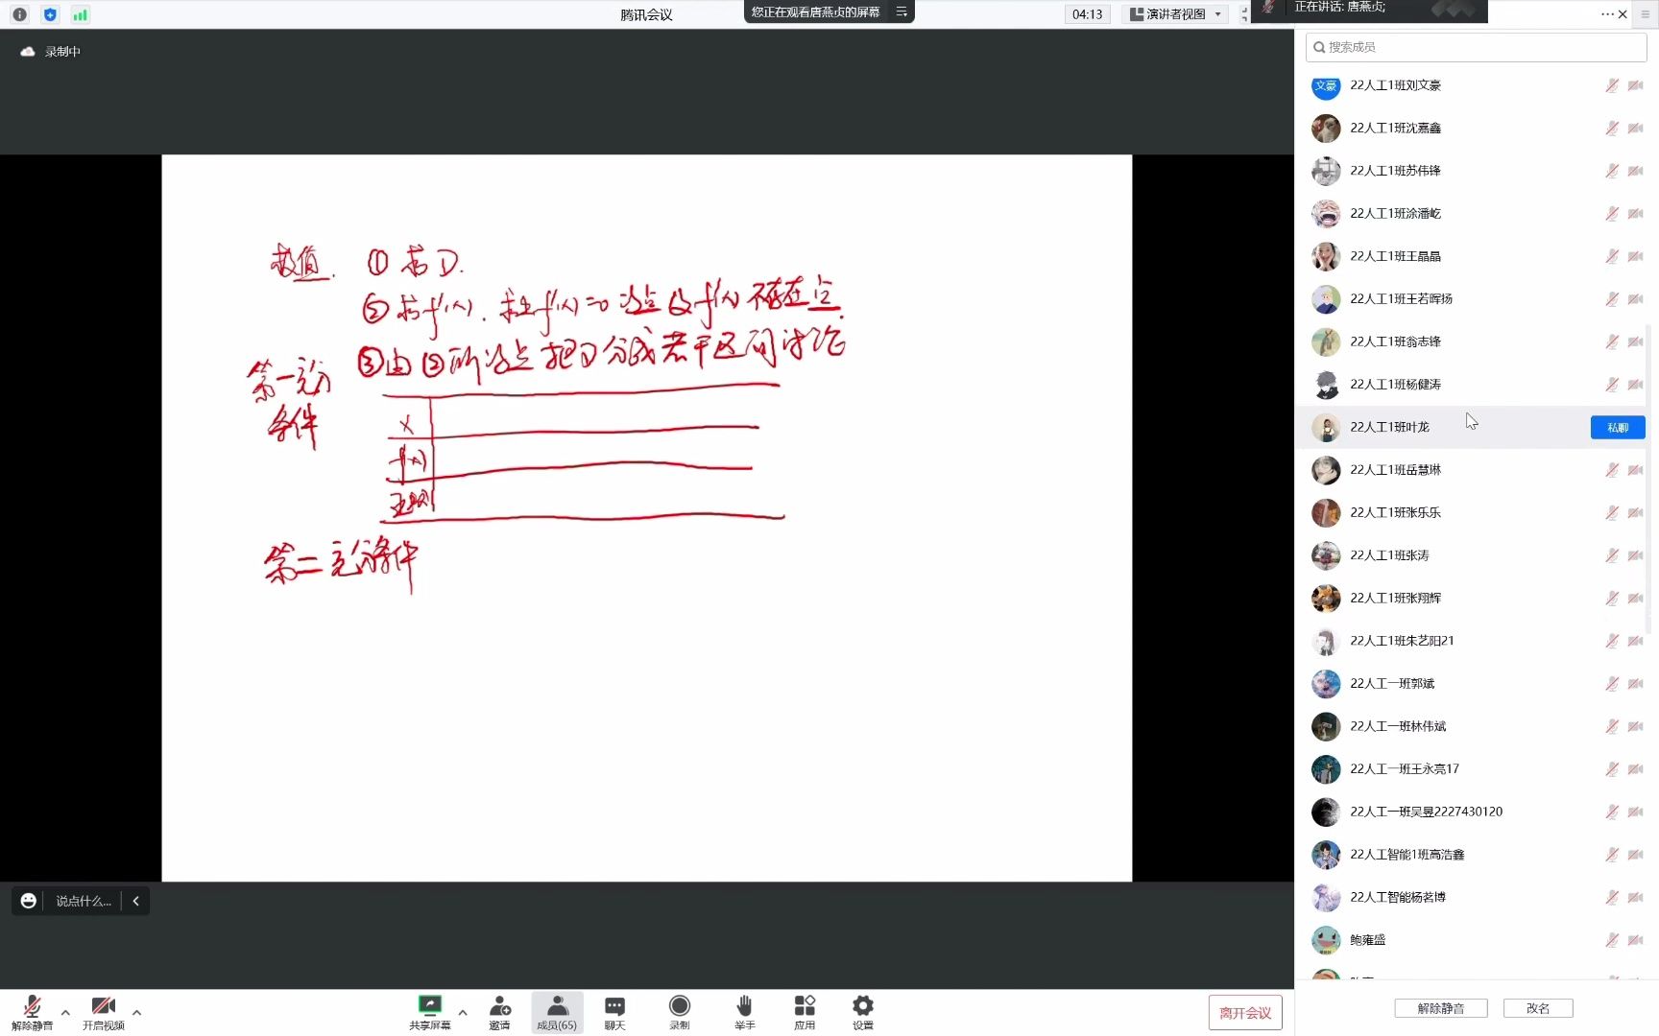Click the three-dots more options in member panel

pyautogui.click(x=1607, y=14)
